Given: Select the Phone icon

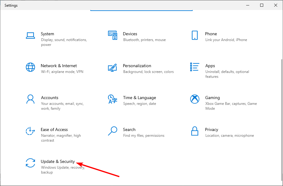Looking at the screenshot, I should coord(194,35).
